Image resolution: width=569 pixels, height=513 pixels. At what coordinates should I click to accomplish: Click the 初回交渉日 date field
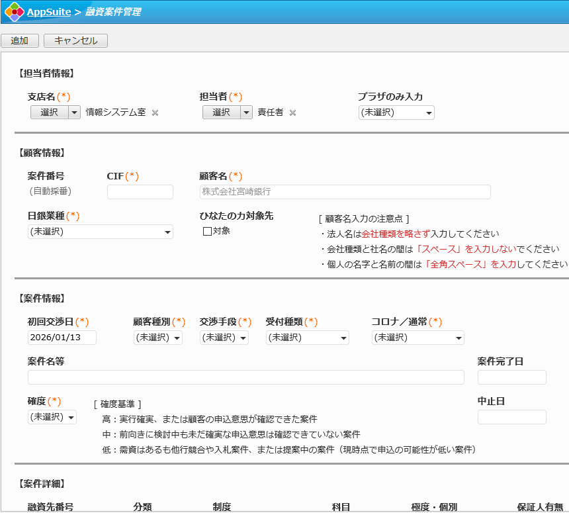[x=62, y=338]
